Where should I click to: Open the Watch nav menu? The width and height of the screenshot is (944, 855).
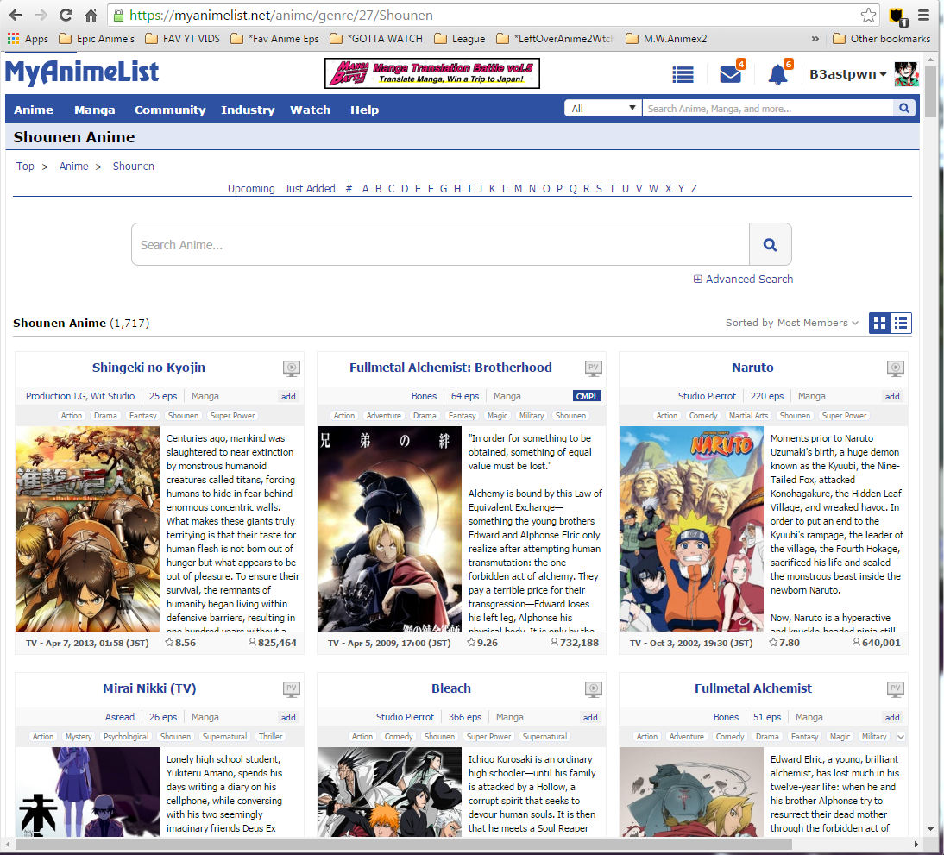310,110
